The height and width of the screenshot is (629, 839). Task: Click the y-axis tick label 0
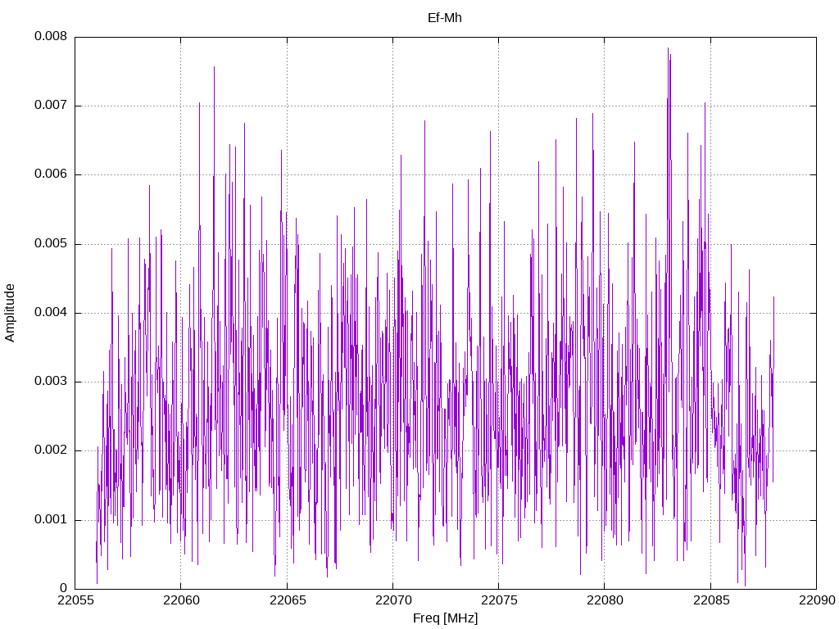point(64,588)
